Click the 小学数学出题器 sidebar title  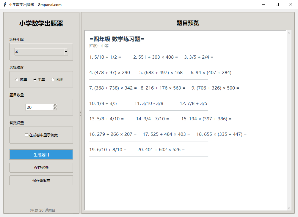tap(41, 23)
